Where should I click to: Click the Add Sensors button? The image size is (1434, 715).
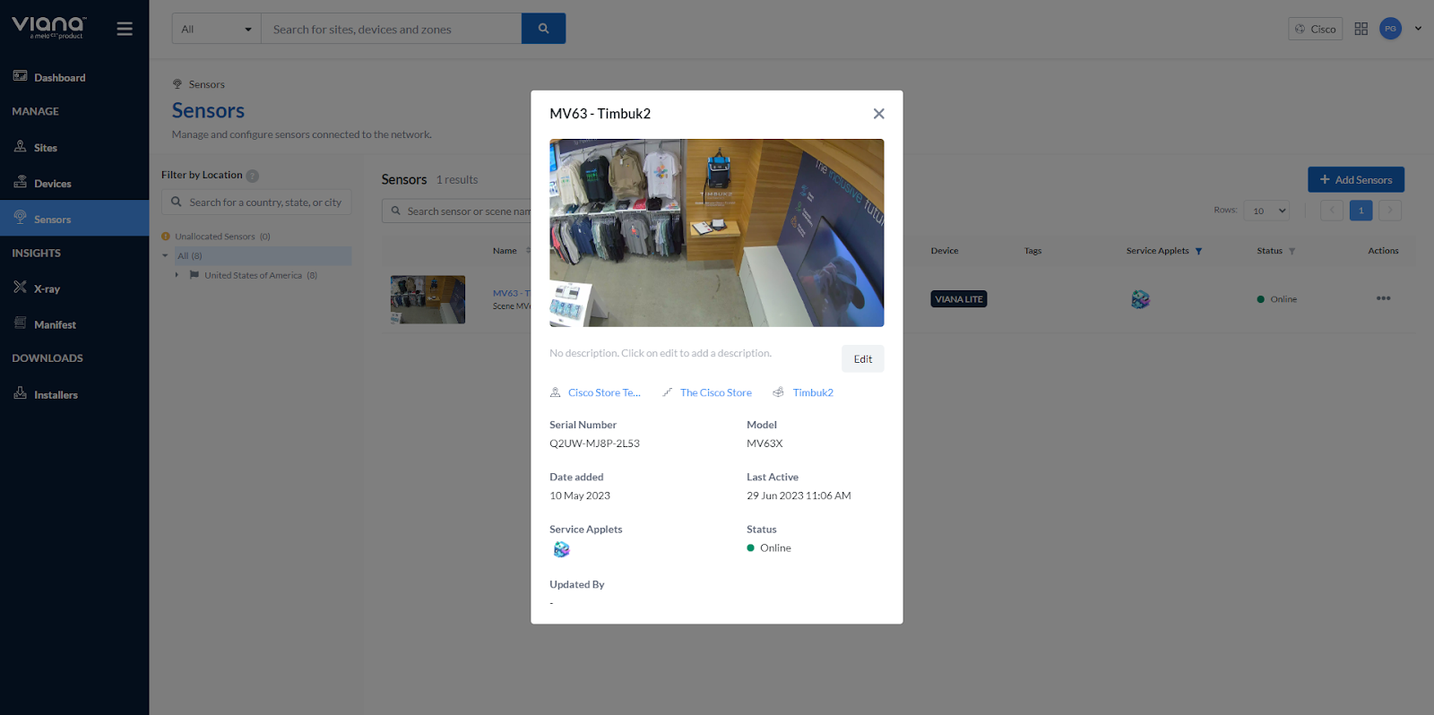[1355, 180]
